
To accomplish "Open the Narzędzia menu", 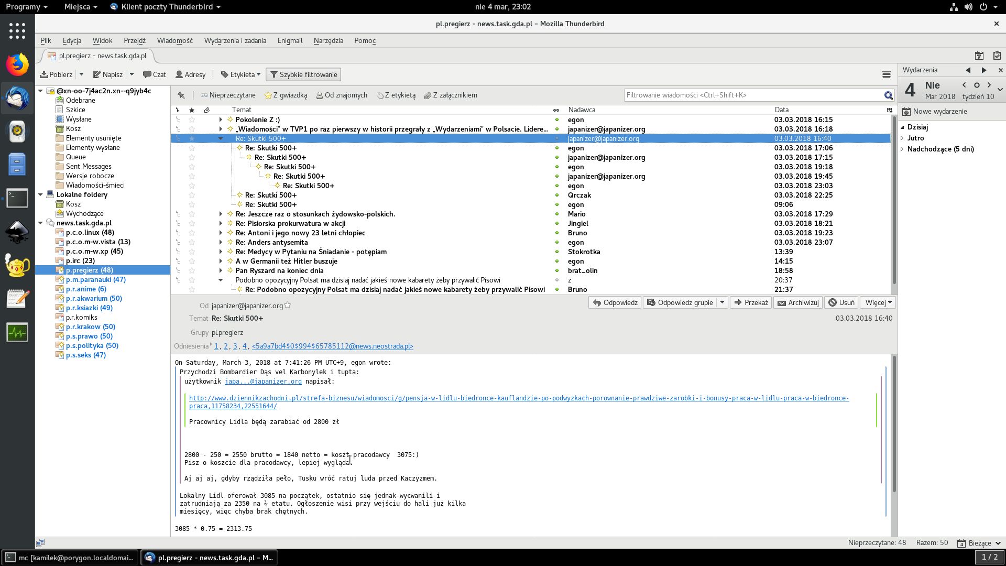I will [328, 40].
